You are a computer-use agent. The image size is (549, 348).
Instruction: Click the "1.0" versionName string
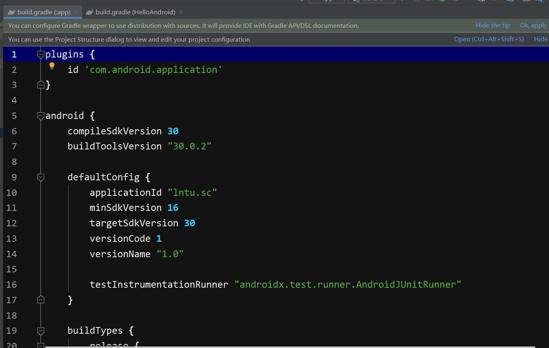170,254
